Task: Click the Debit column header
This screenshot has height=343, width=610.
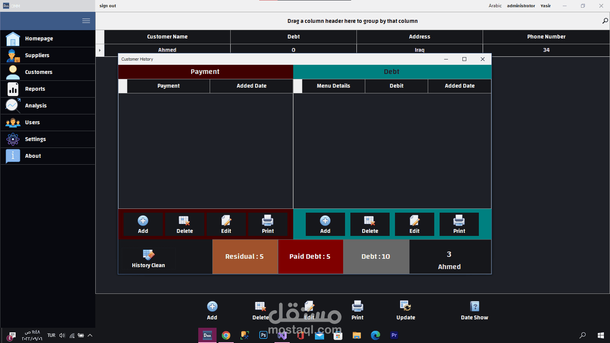Action: point(396,86)
